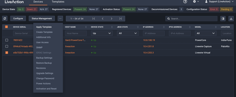
Task: Open the Gen2-PowerCore host name link
Action: click(x=75, y=40)
